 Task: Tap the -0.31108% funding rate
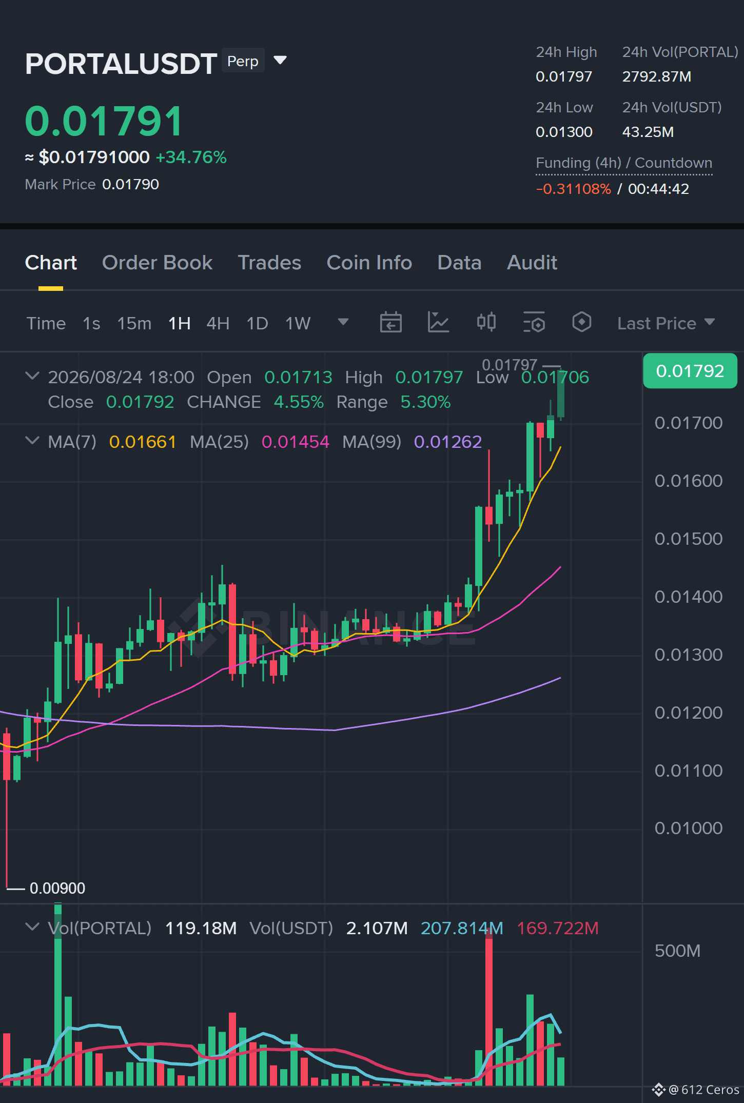pos(574,189)
